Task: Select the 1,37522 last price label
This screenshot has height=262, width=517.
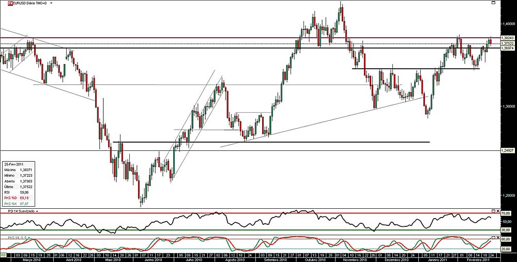Action: [508, 43]
